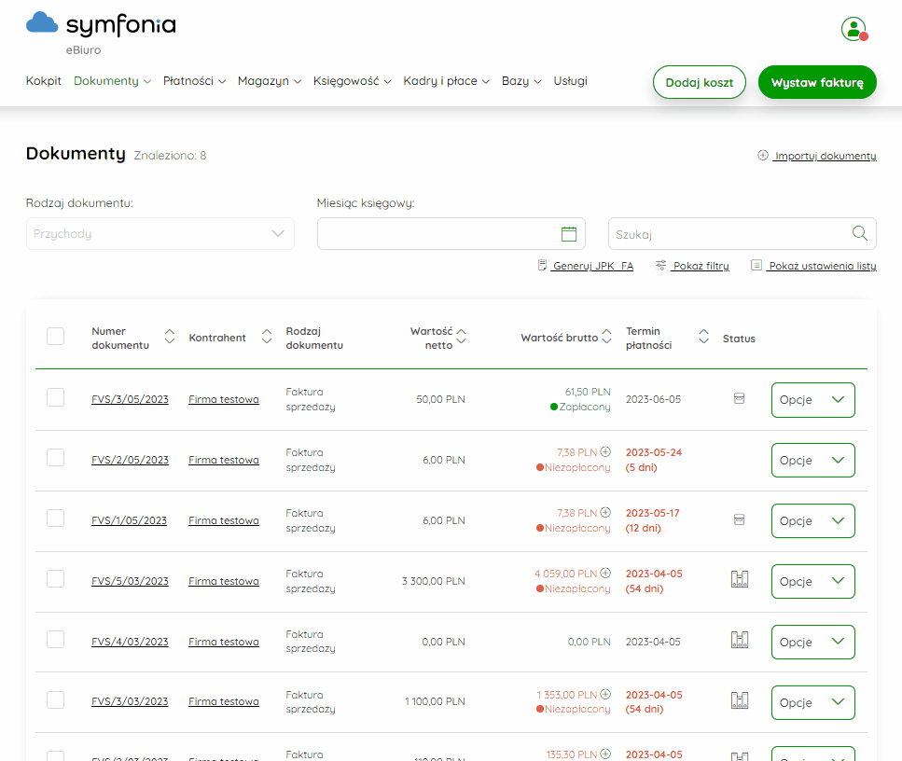Open the Płatności menu
This screenshot has width=902, height=761.
[x=194, y=81]
